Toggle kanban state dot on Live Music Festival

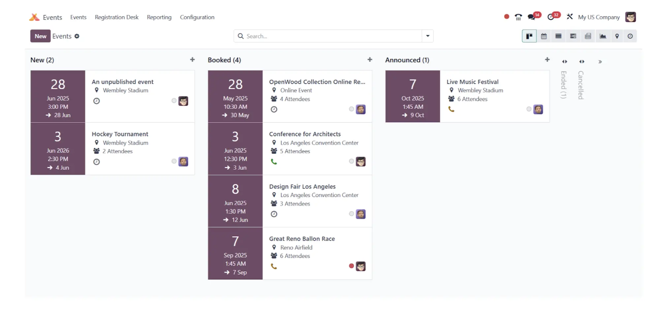[x=529, y=109]
